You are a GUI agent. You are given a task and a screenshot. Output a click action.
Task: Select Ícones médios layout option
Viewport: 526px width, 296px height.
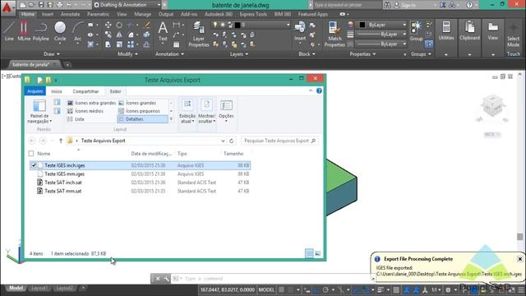85,111
